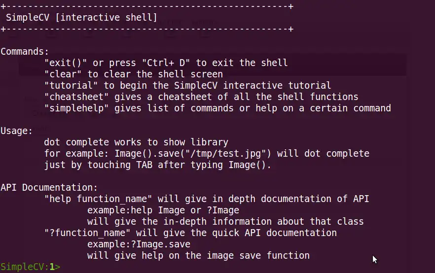This screenshot has width=435, height=273.
Task: Click the "SimpleCV [interactive shell]" title text
Action: pyautogui.click(x=81, y=18)
